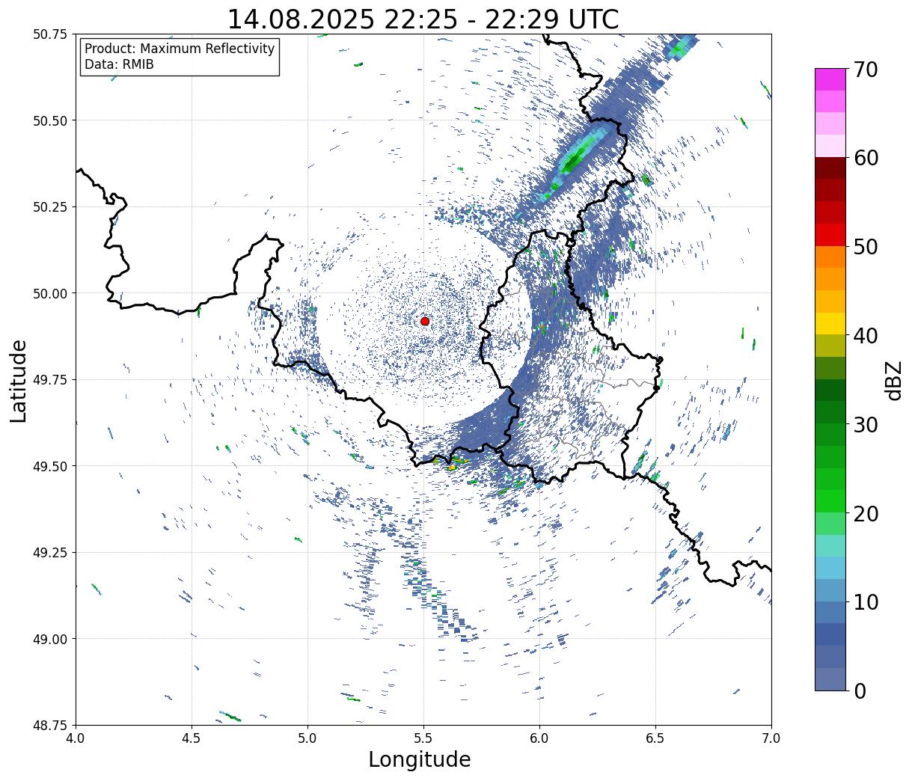The height and width of the screenshot is (778, 912).
Task: Click the 40 tick label on the colorbar
Action: [865, 336]
